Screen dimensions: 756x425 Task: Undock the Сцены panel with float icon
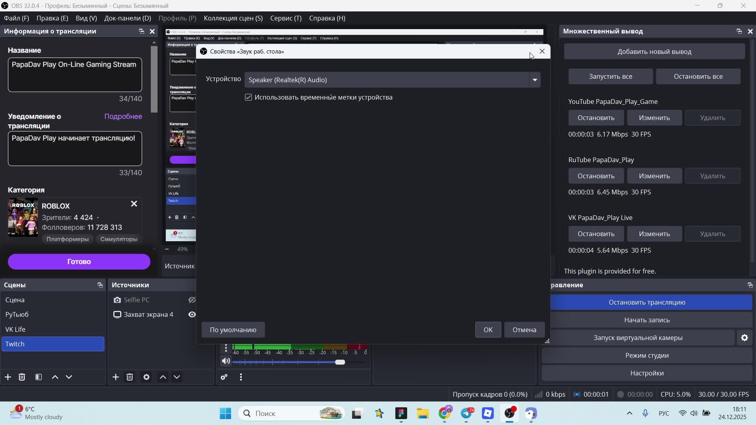(100, 285)
